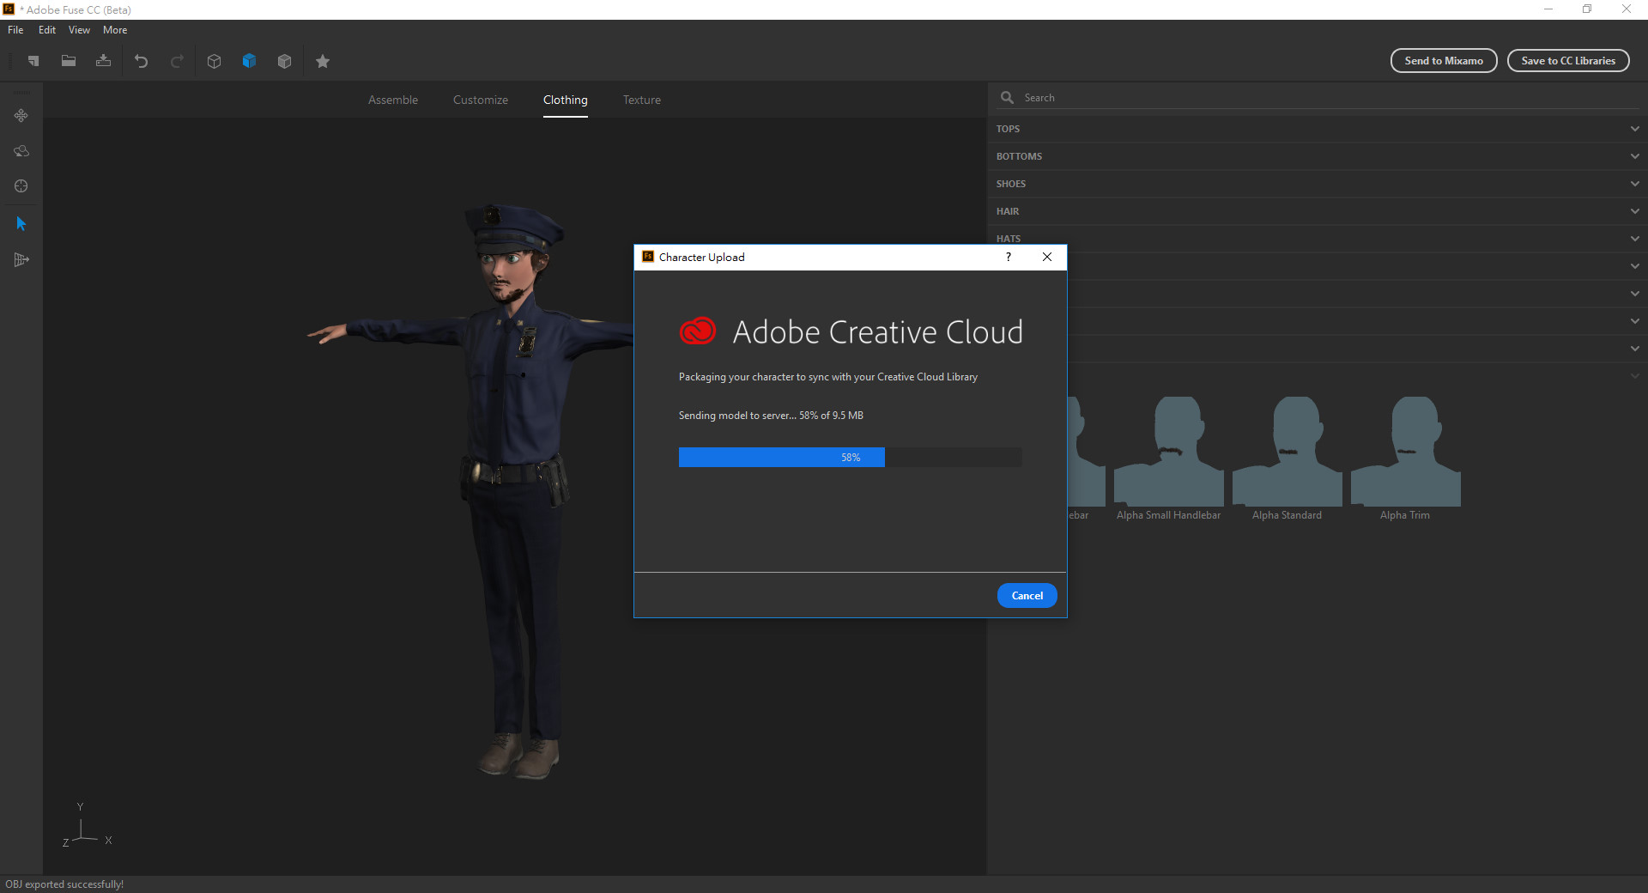Image resolution: width=1648 pixels, height=893 pixels.
Task: Click the chevron three rows below HATS
Action: click(x=1634, y=321)
